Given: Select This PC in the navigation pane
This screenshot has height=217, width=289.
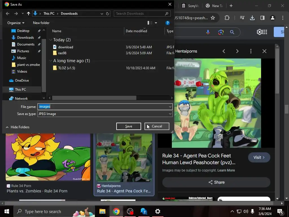Looking at the screenshot, I should point(20,90).
